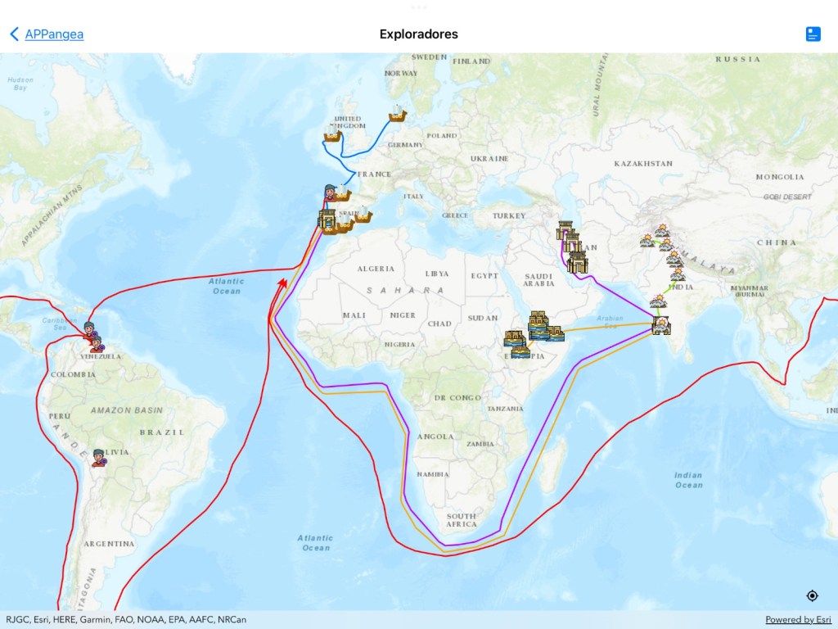
Task: Select the ship marker east of Spain
Action: (x=363, y=215)
